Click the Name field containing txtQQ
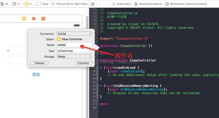Image resolution: width=219 pixels, height=118 pixels. point(74,45)
